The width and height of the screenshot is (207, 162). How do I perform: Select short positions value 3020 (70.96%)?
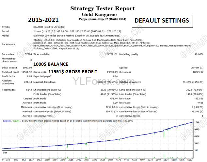(109, 90)
